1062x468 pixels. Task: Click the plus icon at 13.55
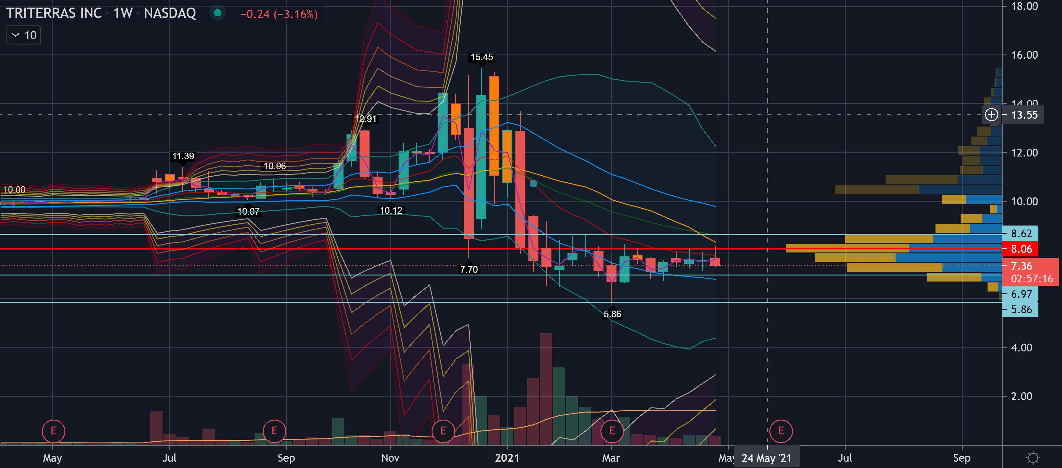click(x=991, y=115)
